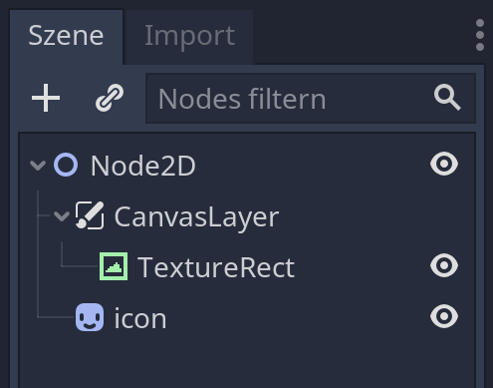The width and height of the screenshot is (493, 388).
Task: Select the root Node2D label
Action: point(143,166)
